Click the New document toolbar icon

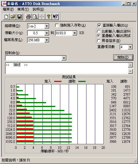click(x=6, y=17)
